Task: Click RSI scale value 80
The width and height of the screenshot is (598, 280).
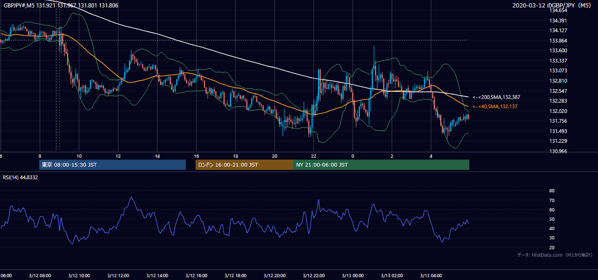Action: coord(552,191)
